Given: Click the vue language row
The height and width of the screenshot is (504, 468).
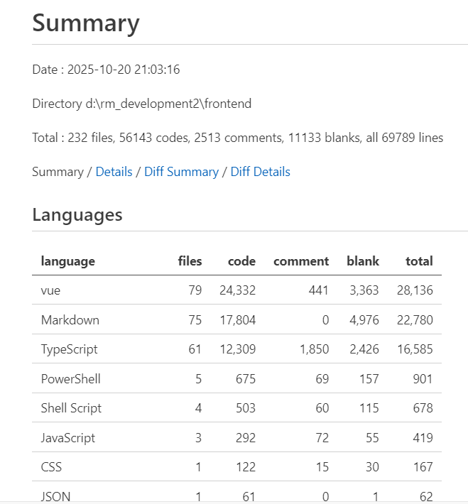Looking at the screenshot, I should click(x=236, y=290).
